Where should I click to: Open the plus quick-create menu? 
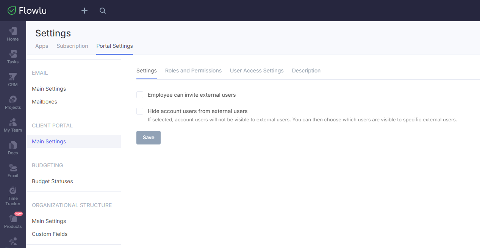coord(84,11)
